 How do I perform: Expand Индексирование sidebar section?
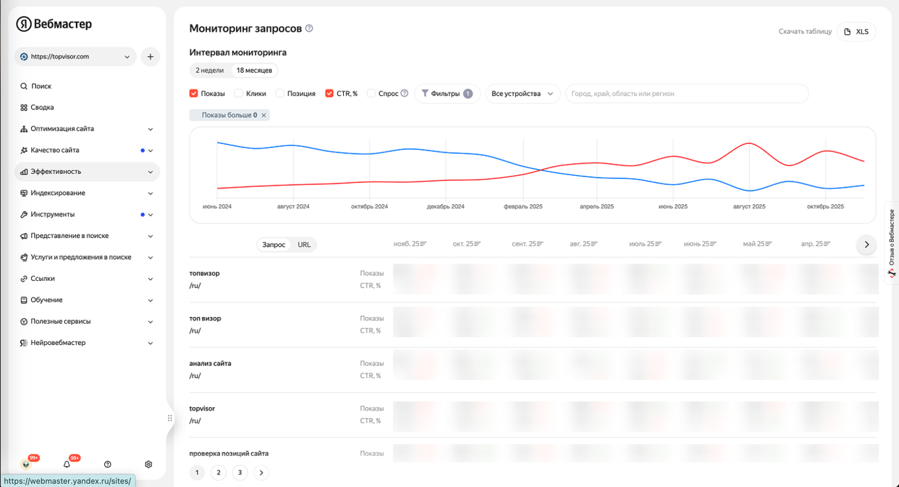(x=87, y=193)
